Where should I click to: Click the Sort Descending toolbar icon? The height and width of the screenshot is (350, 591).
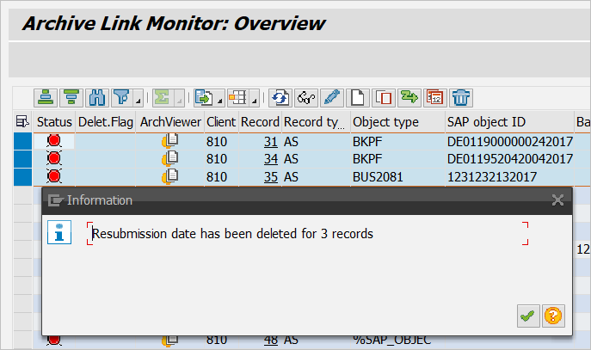point(71,97)
